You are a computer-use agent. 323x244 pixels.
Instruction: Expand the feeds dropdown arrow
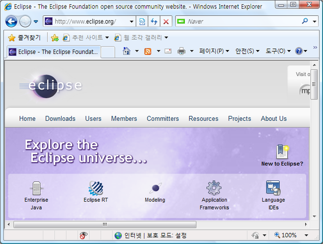coord(159,51)
